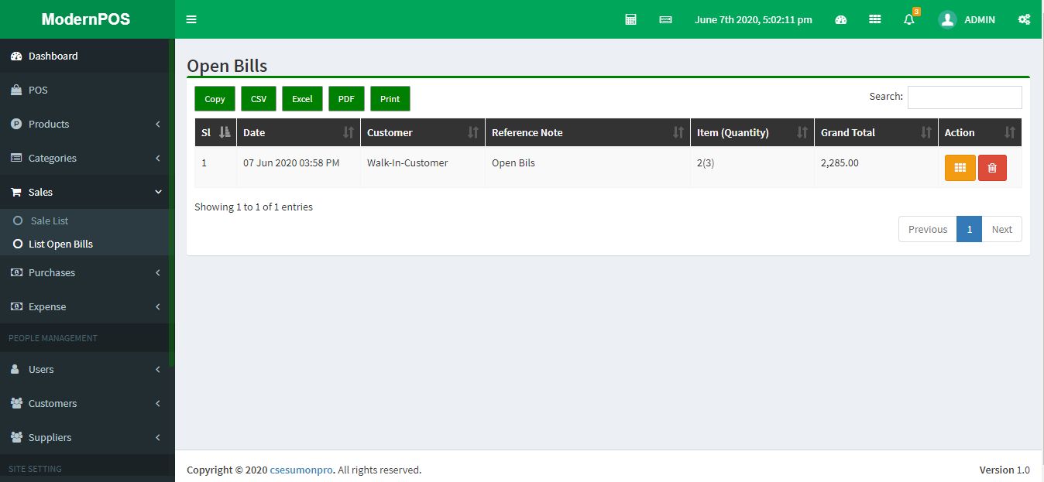Click the grid icon in top bar
The image size is (1044, 482).
874,19
